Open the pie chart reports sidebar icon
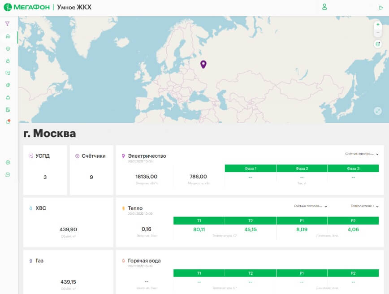Screen dimensions: 389x294 click(x=8, y=85)
